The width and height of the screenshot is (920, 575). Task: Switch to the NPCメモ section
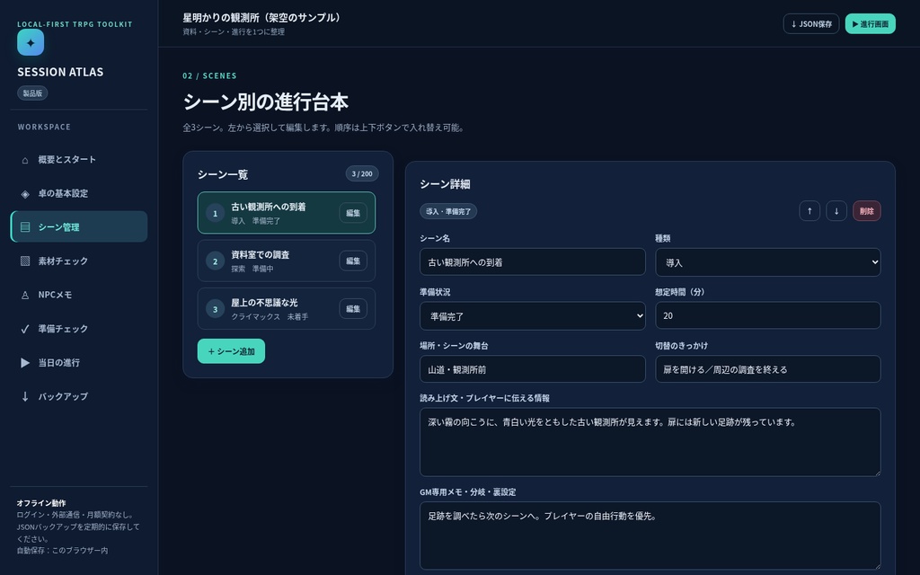point(79,295)
